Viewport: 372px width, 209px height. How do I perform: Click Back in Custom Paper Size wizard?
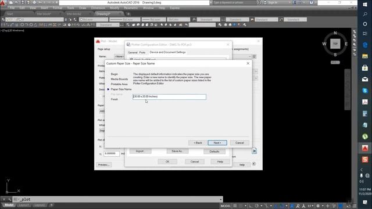coord(198,143)
